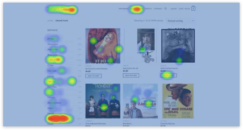Browse the Crime category

[x=50, y=65]
